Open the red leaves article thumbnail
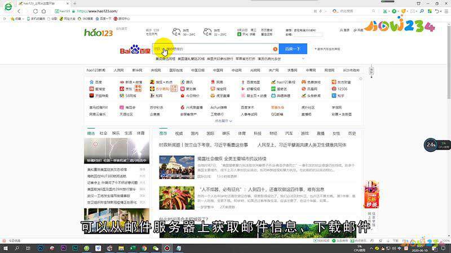 [176, 198]
